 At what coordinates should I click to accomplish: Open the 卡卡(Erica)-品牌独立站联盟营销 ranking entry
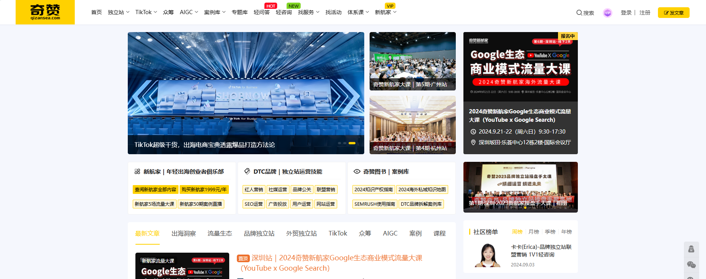[541, 251]
